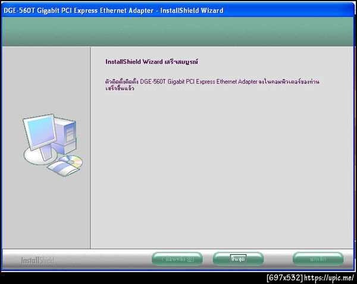Select the 'InstallShield Wizard เสร็จสมบูรณ์' heading text

point(152,62)
